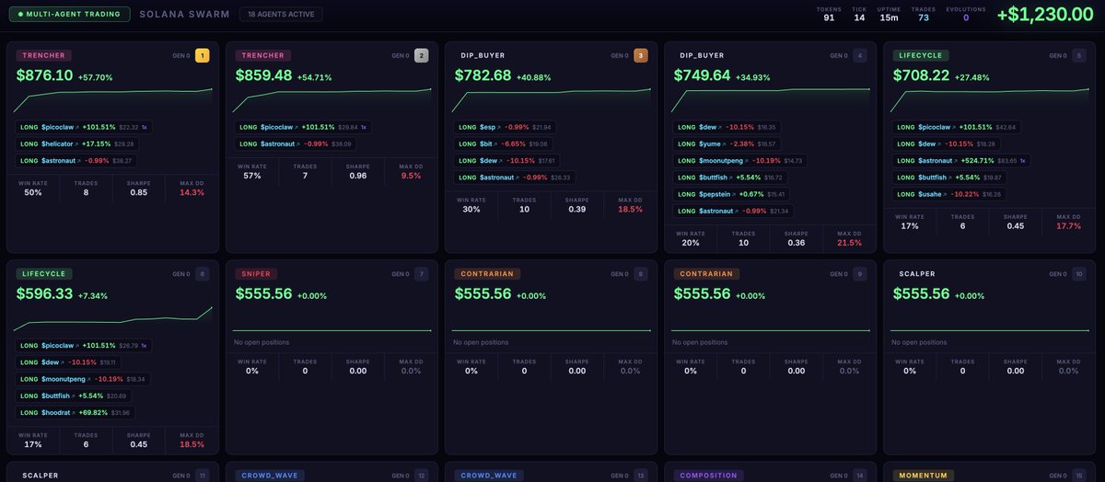Image resolution: width=1105 pixels, height=482 pixels.
Task: Click rank badge 15 on the Momentum card
Action: pos(1079,476)
